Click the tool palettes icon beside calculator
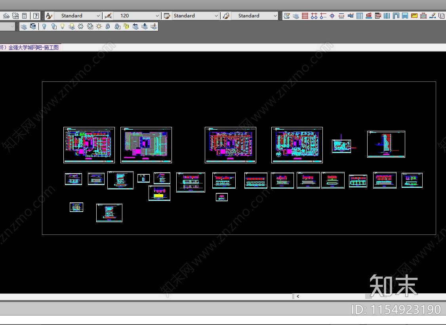This screenshot has height=325, width=446. pyautogui.click(x=15, y=16)
